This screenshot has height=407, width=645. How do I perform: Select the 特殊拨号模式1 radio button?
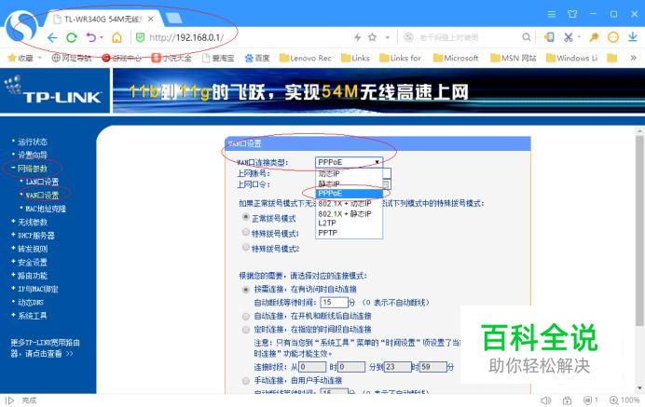(x=246, y=233)
